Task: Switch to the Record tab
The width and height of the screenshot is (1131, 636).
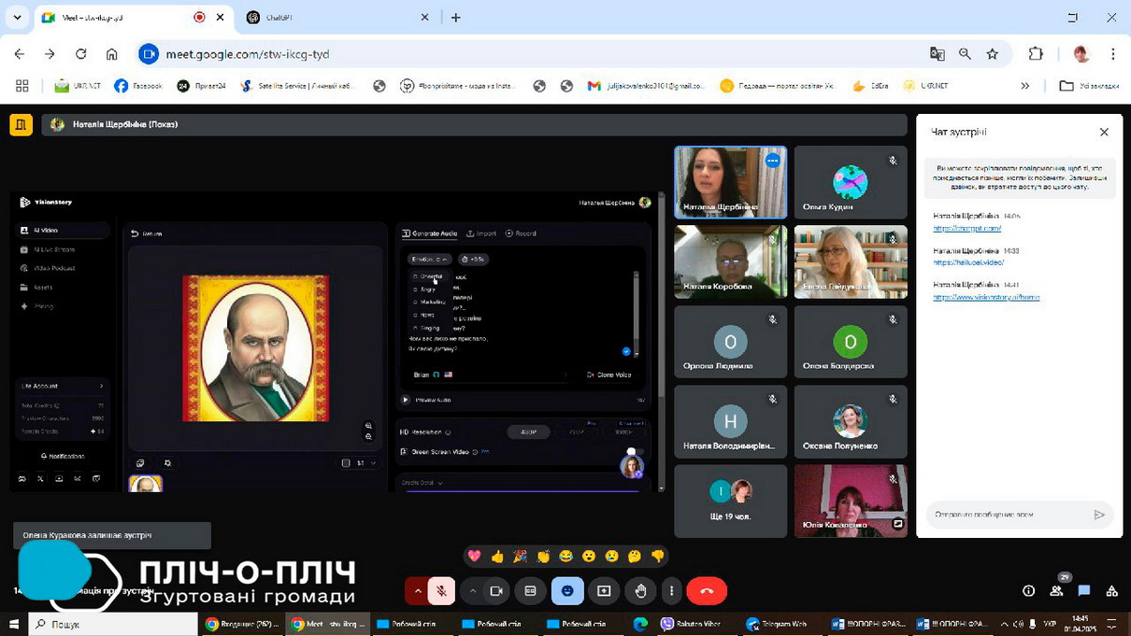Action: pyautogui.click(x=521, y=233)
